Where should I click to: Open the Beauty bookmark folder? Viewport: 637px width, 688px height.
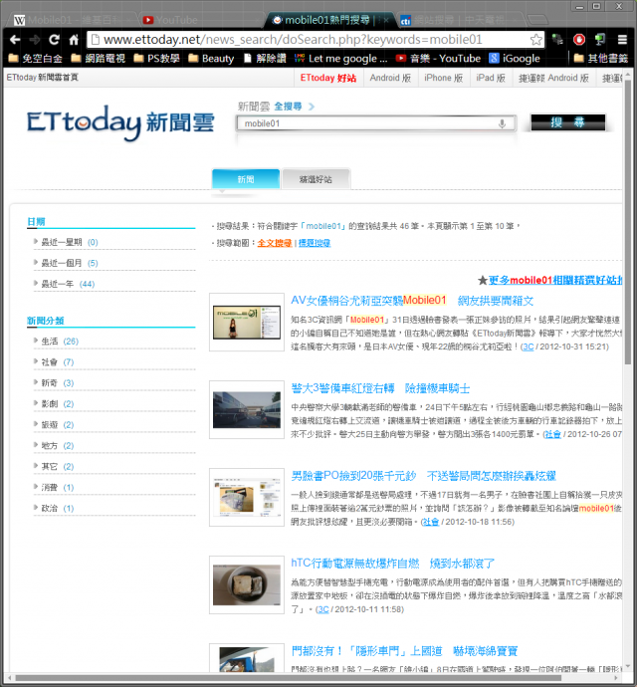pyautogui.click(x=211, y=59)
